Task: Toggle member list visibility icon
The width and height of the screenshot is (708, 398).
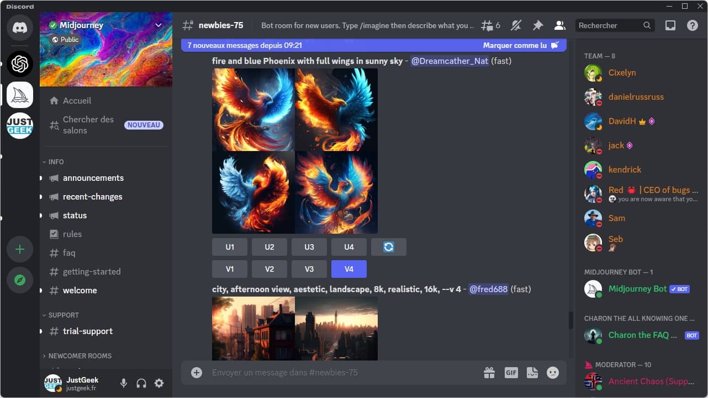Action: [559, 25]
